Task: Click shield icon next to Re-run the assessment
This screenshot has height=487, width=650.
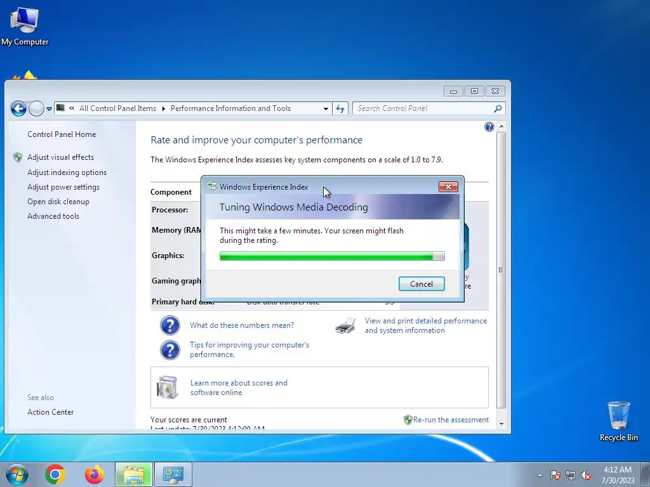Action: pyautogui.click(x=408, y=420)
